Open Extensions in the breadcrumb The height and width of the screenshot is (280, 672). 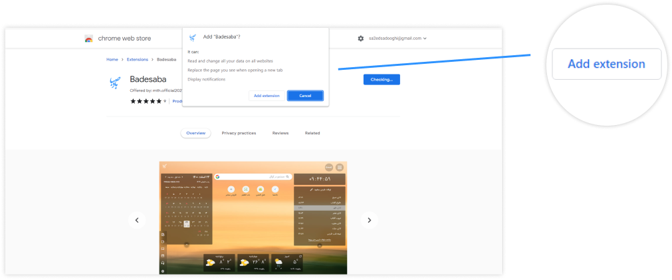click(x=138, y=60)
